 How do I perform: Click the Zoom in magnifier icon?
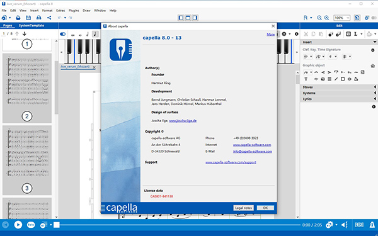(x=326, y=18)
